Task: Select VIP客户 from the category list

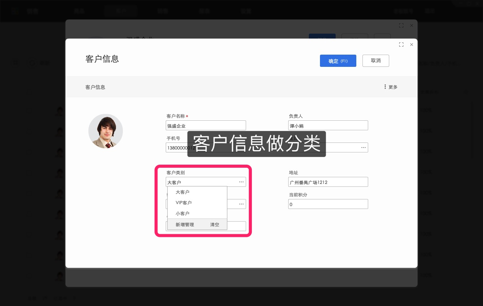Action: coord(184,203)
